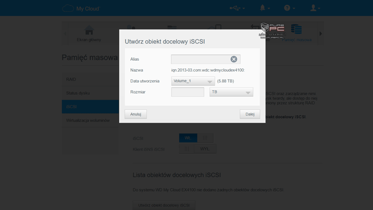The height and width of the screenshot is (210, 373).
Task: Select Wirtualizacja woluminów in the sidebar
Action: 90,120
